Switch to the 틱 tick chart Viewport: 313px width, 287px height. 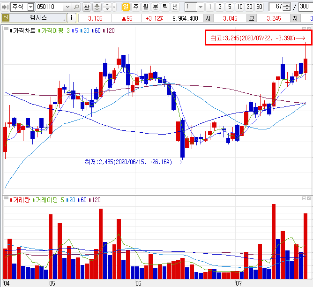[165, 7]
